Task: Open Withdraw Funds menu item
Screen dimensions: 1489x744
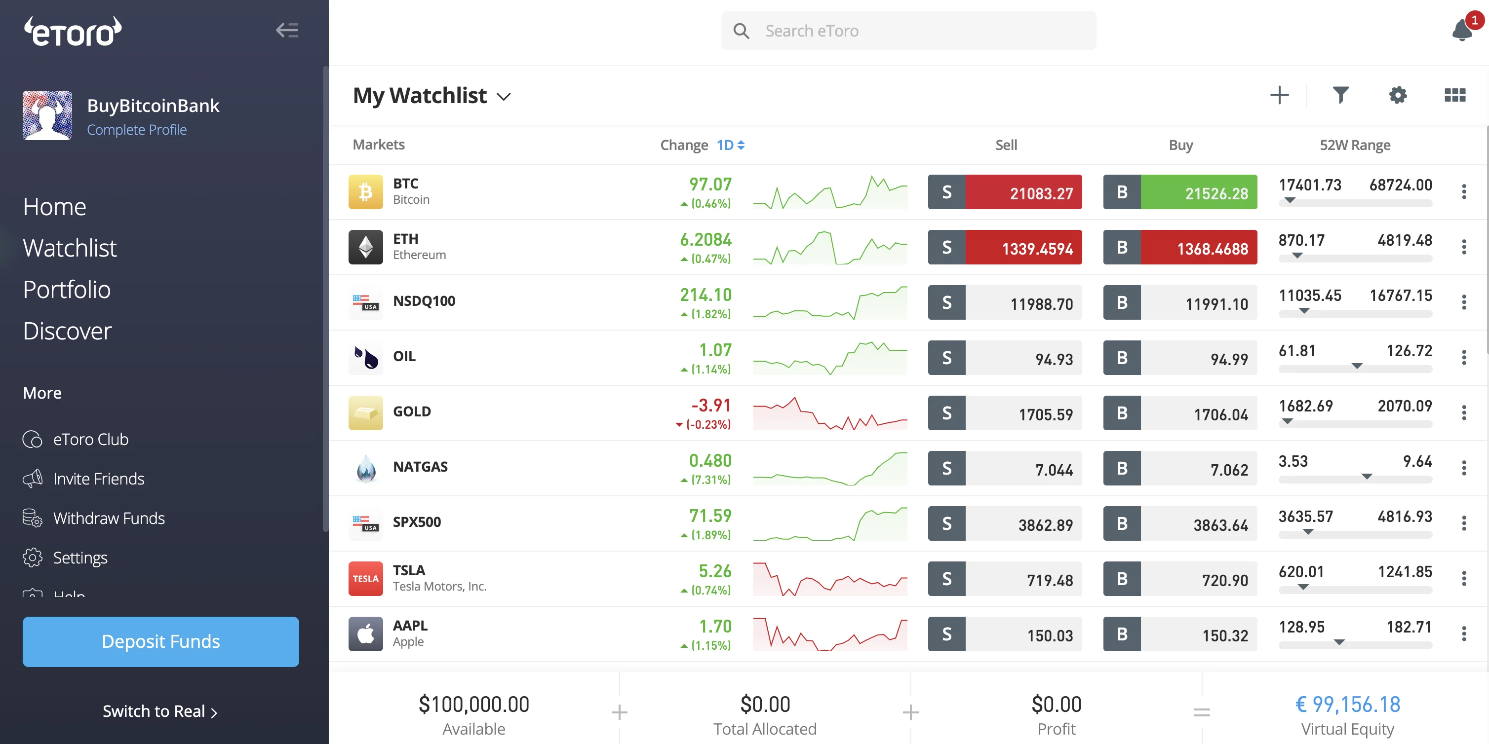Action: click(94, 518)
